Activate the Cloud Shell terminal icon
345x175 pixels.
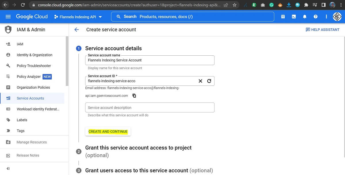pyautogui.click(x=294, y=17)
